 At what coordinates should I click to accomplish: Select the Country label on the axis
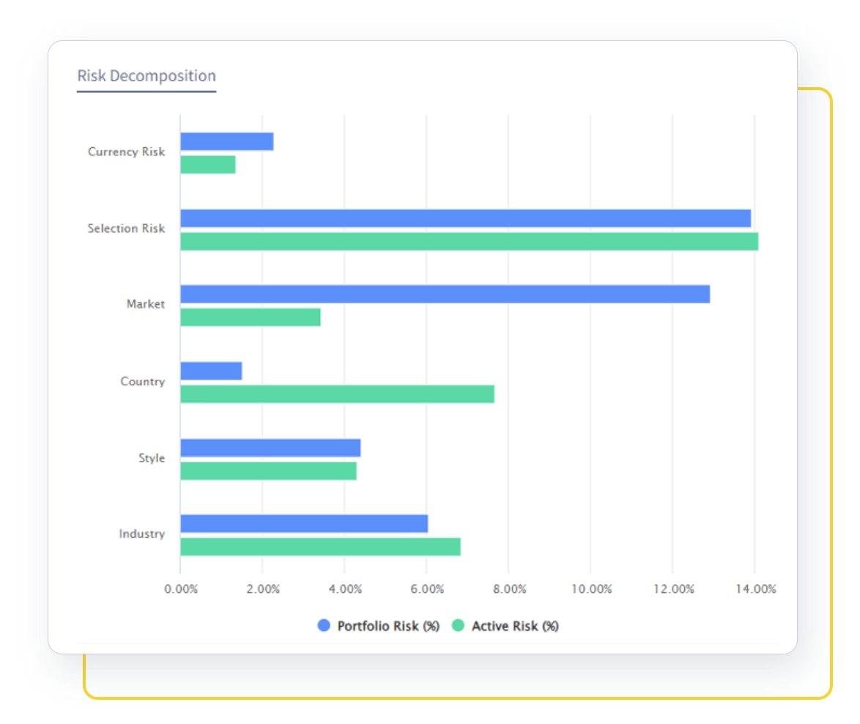point(143,381)
